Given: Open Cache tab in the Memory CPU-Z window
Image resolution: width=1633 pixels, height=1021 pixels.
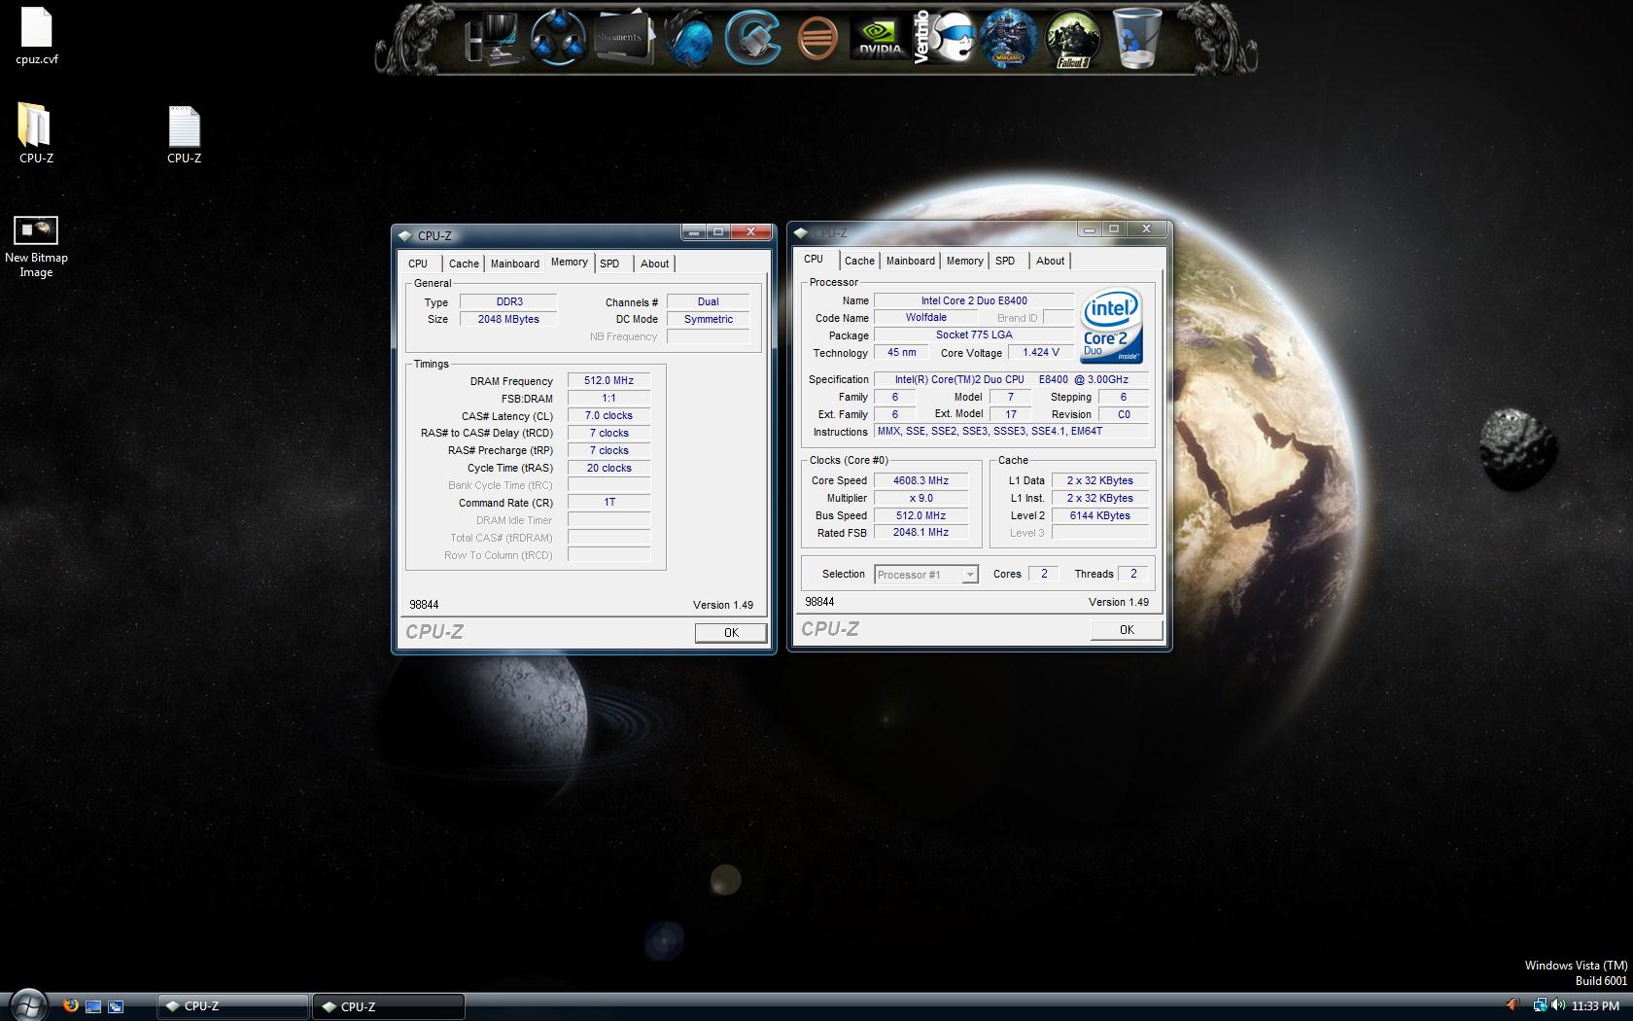Looking at the screenshot, I should coord(464,264).
